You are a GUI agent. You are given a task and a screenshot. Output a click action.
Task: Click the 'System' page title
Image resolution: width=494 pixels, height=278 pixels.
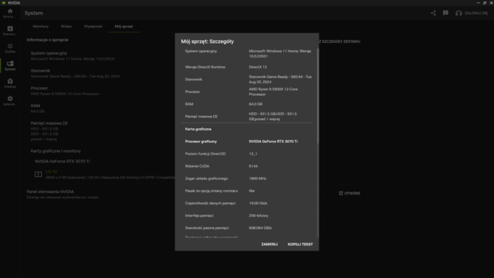(34, 13)
